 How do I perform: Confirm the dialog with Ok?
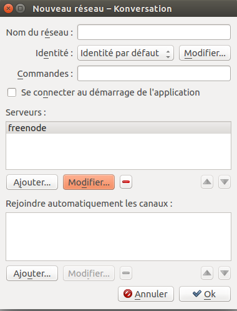[x=205, y=294]
